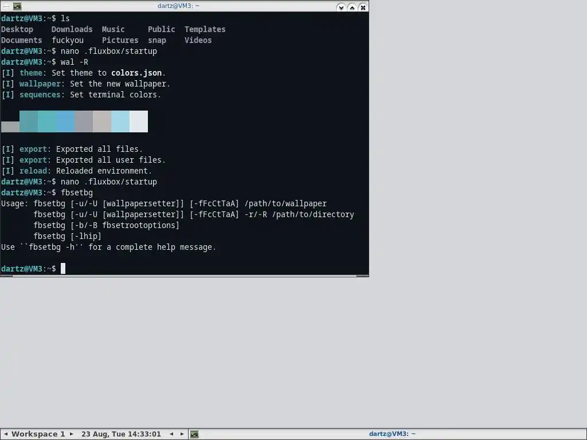The image size is (587, 440).
Task: Click the blue color block in wal palette
Action: (x=65, y=121)
